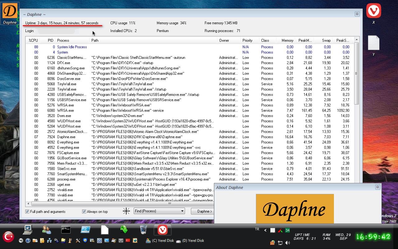Select the FSCapture.exe process row
Screen dimensions: 398x249
click(x=190, y=153)
